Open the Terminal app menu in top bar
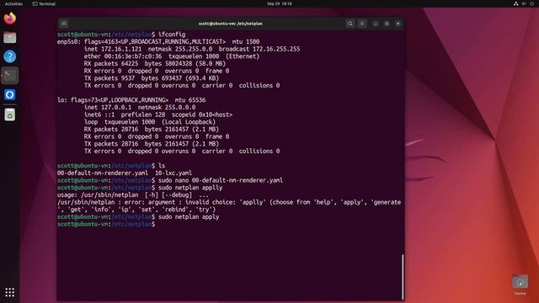 point(44,3)
